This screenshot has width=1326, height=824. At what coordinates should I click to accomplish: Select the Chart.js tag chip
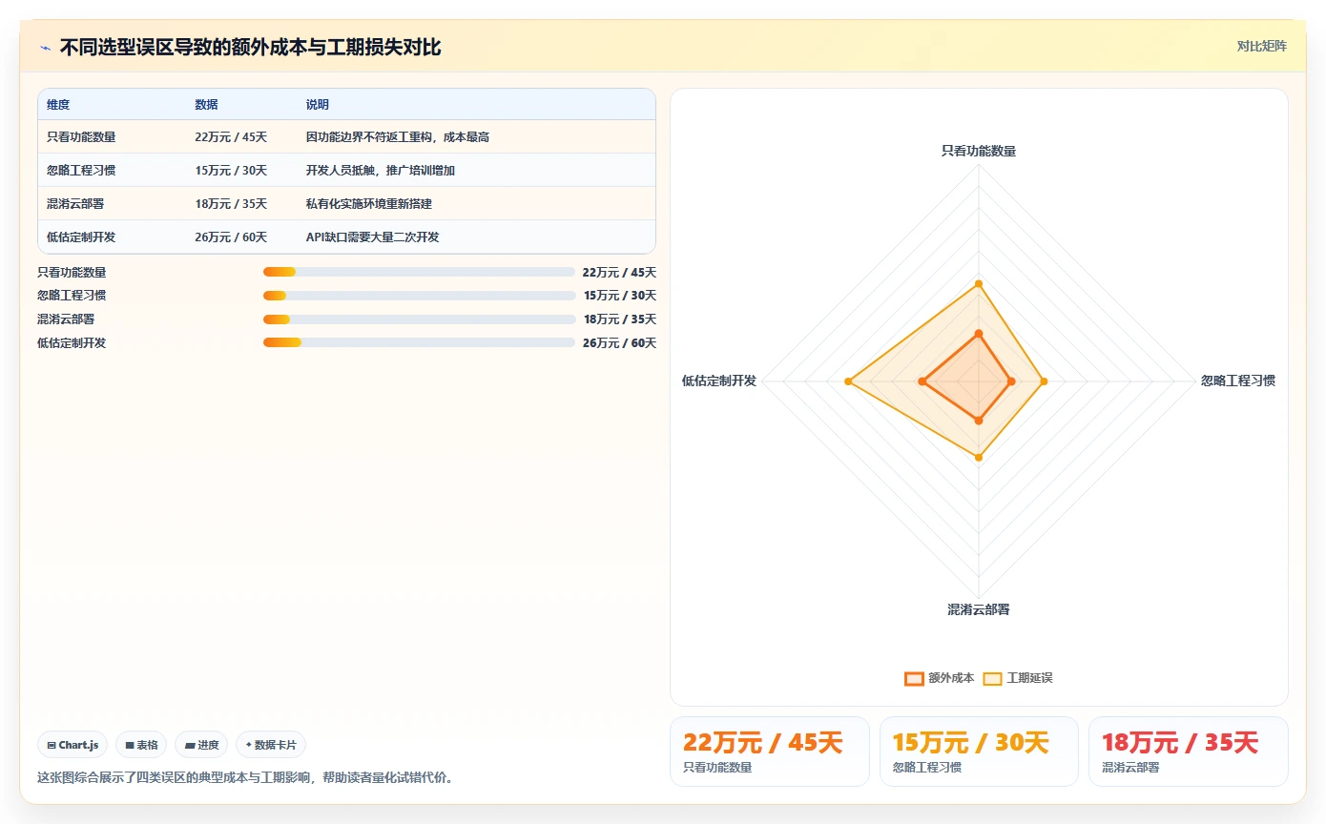(73, 745)
